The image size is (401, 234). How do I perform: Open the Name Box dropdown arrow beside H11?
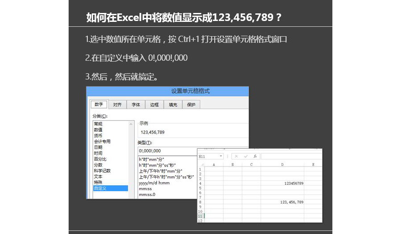221,156
